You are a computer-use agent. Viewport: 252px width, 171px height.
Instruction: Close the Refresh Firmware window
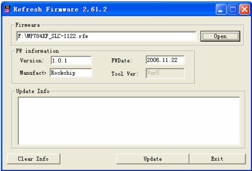coord(244,9)
